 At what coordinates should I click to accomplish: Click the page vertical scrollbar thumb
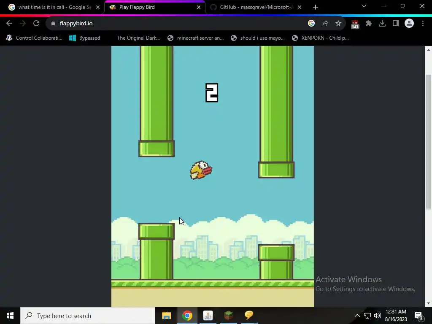click(428, 142)
